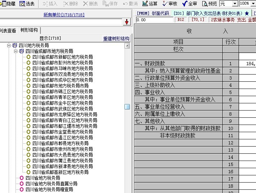Screen dimensions: 256x193
Task: Click the B12 cell reference box
Action: [x=181, y=20]
